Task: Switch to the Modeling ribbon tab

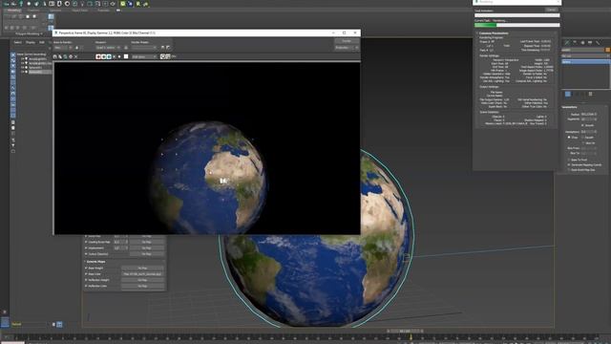Action: pyautogui.click(x=14, y=11)
